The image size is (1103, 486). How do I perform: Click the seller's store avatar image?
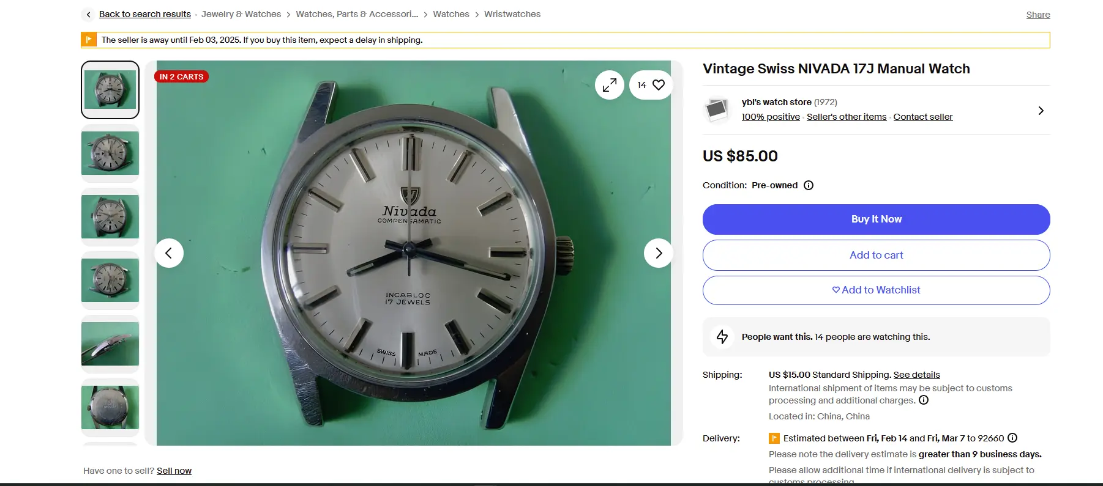717,110
